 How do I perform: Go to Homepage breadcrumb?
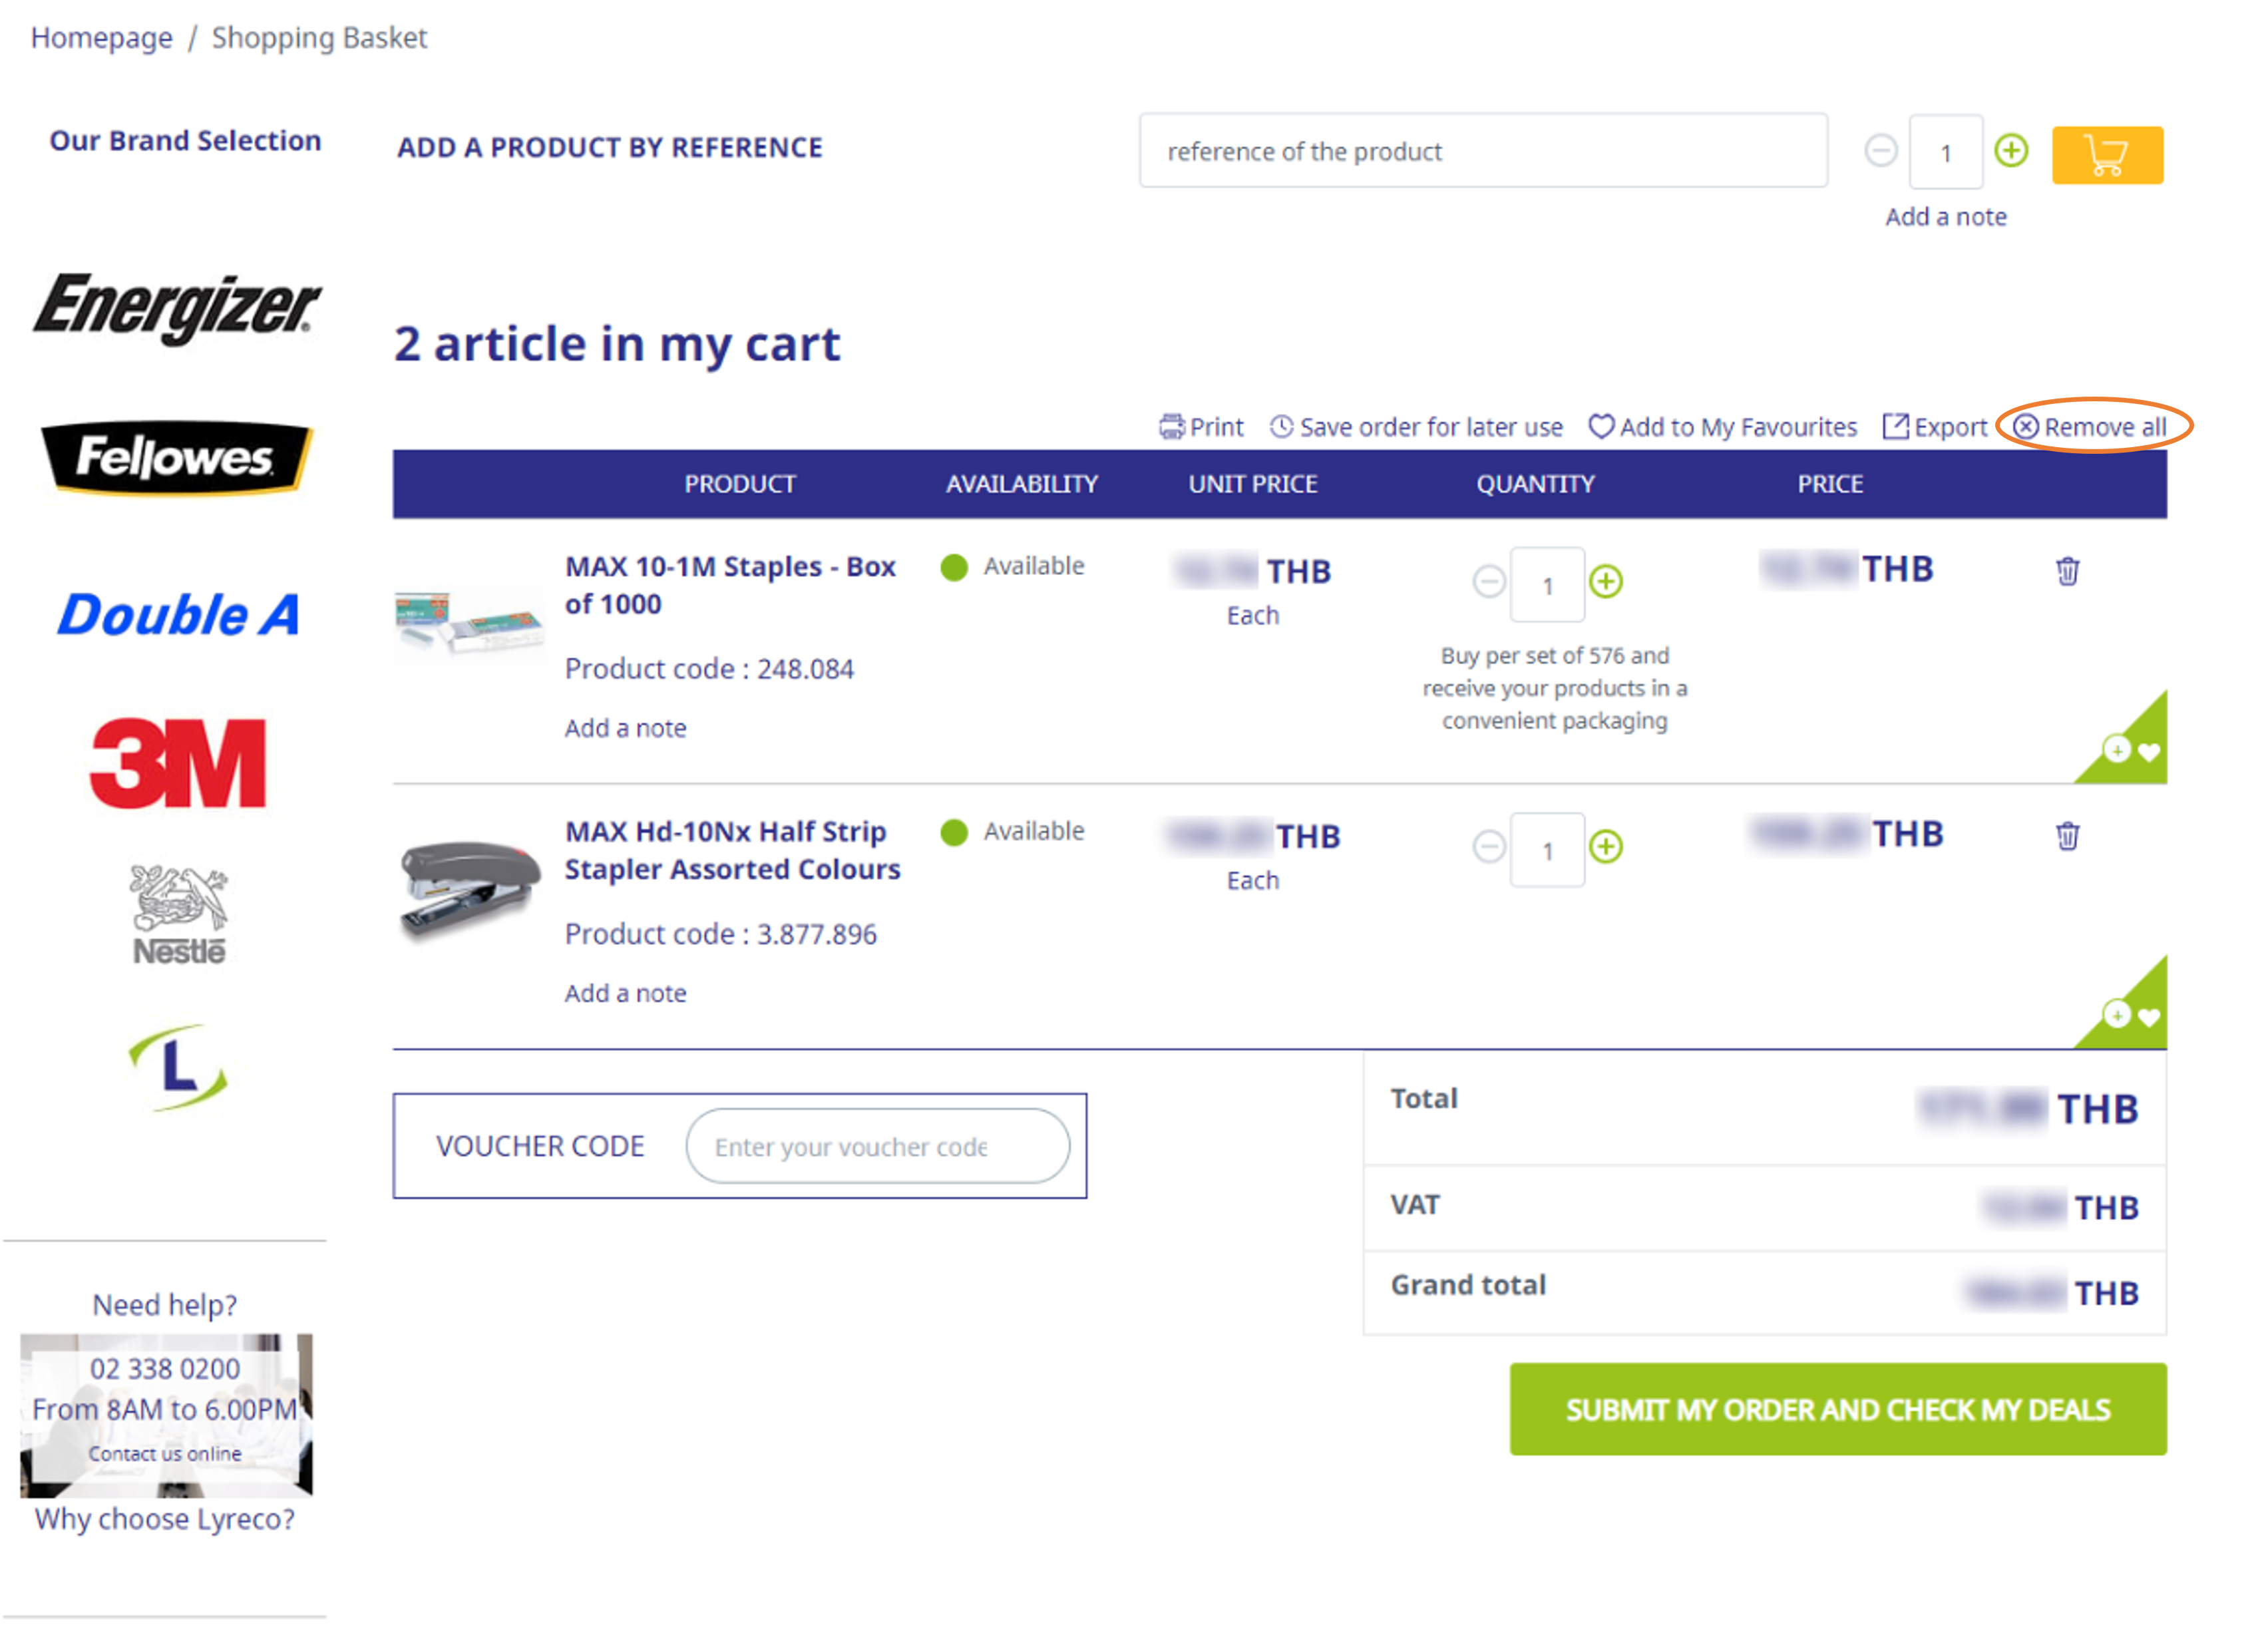(x=101, y=38)
